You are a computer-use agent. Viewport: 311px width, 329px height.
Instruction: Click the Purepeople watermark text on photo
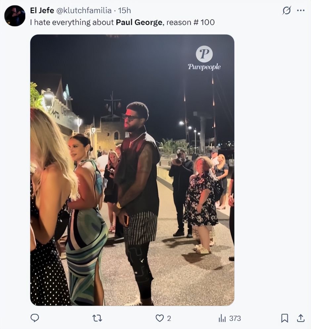(204, 67)
